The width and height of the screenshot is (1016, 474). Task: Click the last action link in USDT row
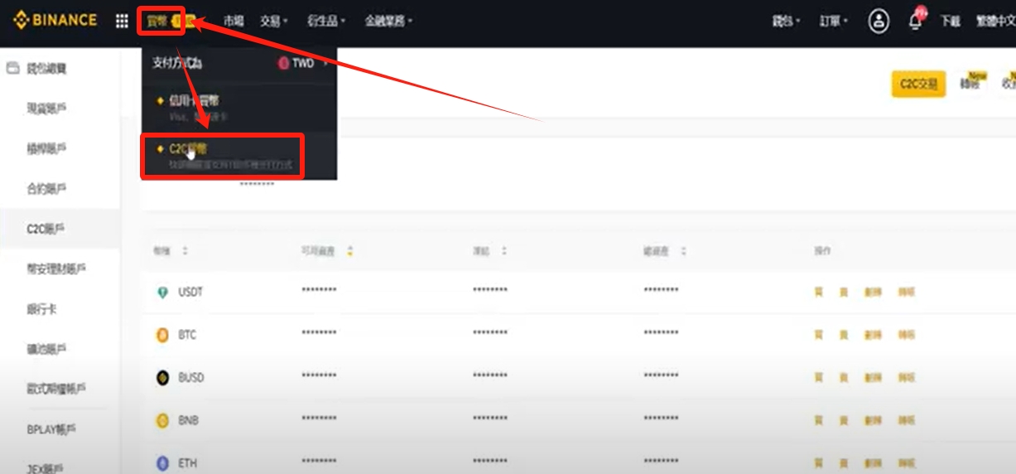[907, 293]
